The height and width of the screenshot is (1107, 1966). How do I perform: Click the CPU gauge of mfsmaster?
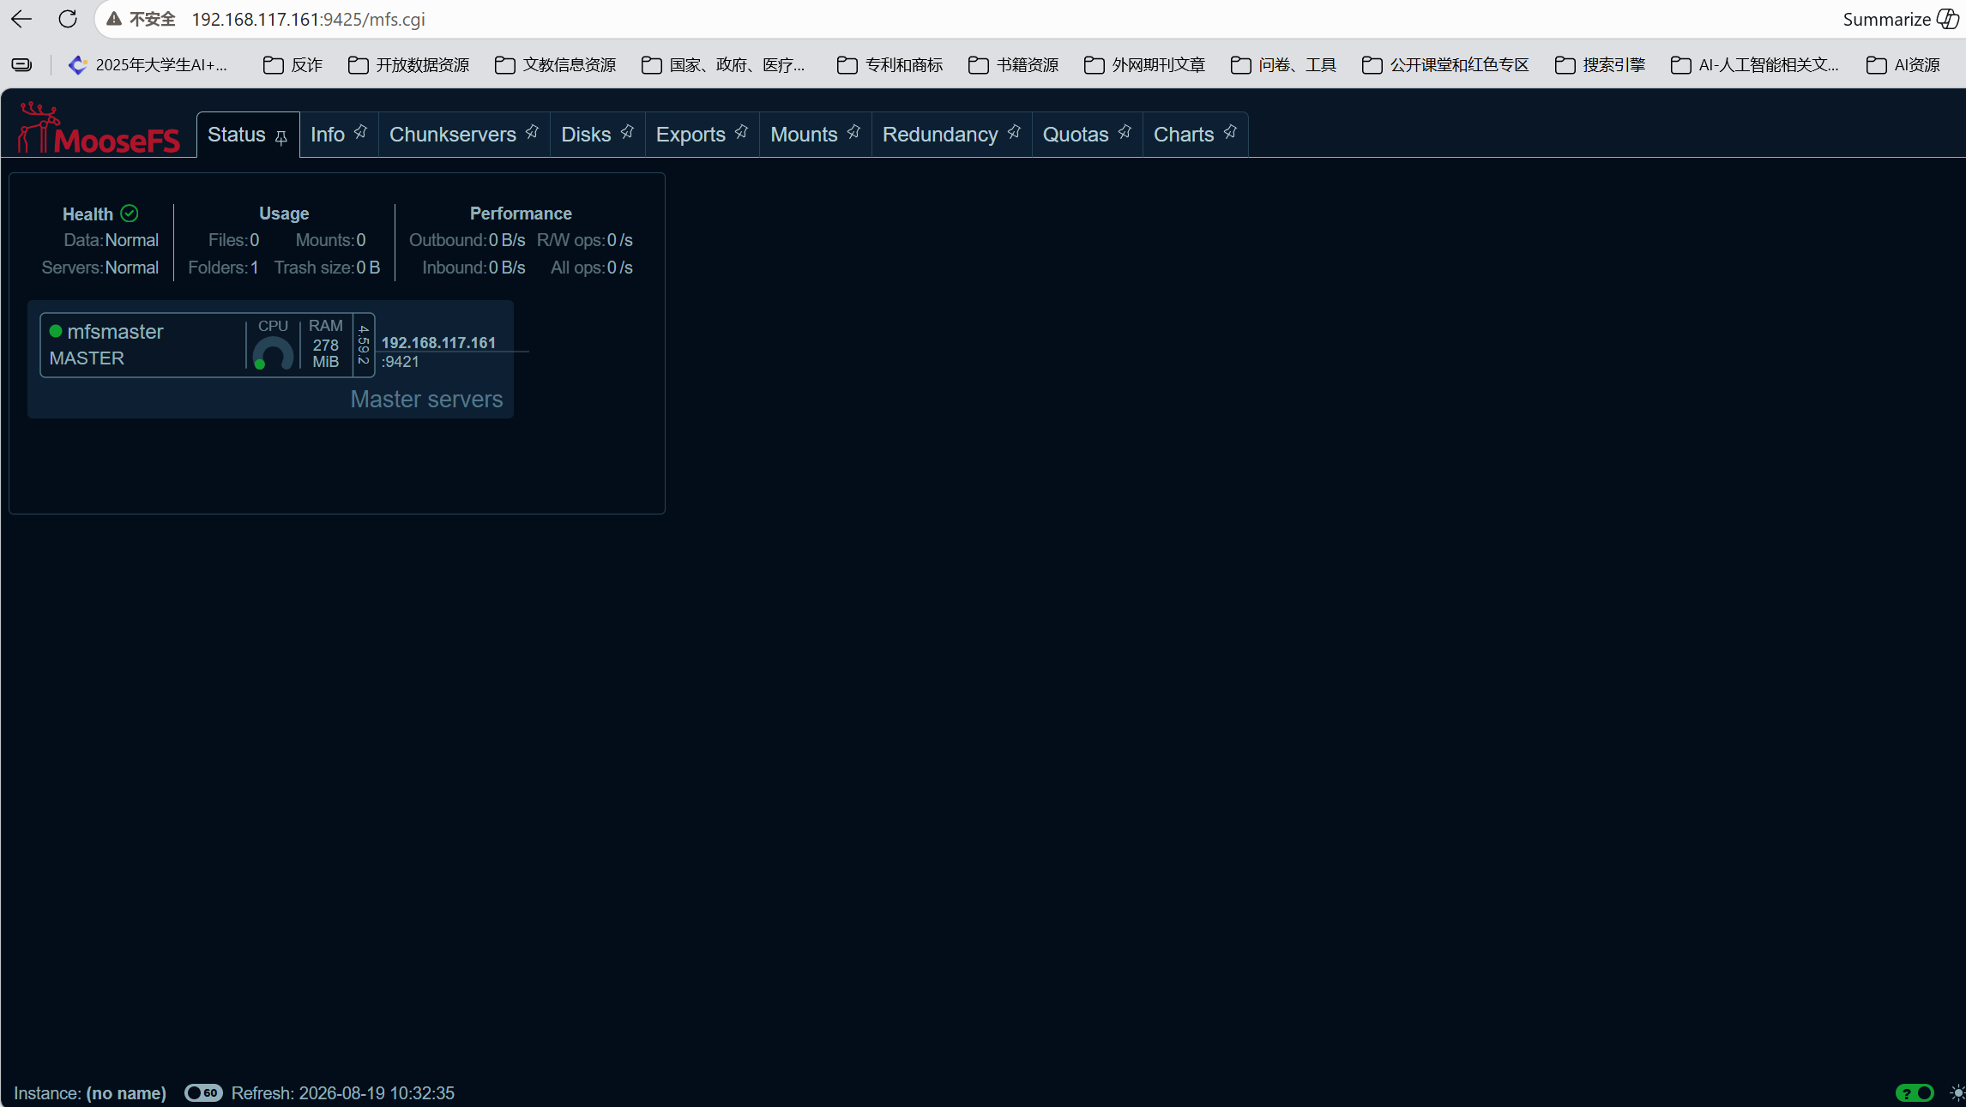coord(273,353)
